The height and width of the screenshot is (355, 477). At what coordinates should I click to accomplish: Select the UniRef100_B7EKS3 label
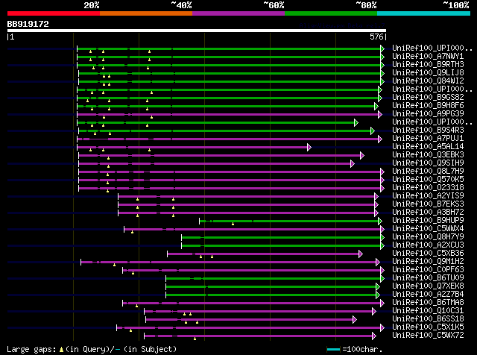tap(428, 204)
